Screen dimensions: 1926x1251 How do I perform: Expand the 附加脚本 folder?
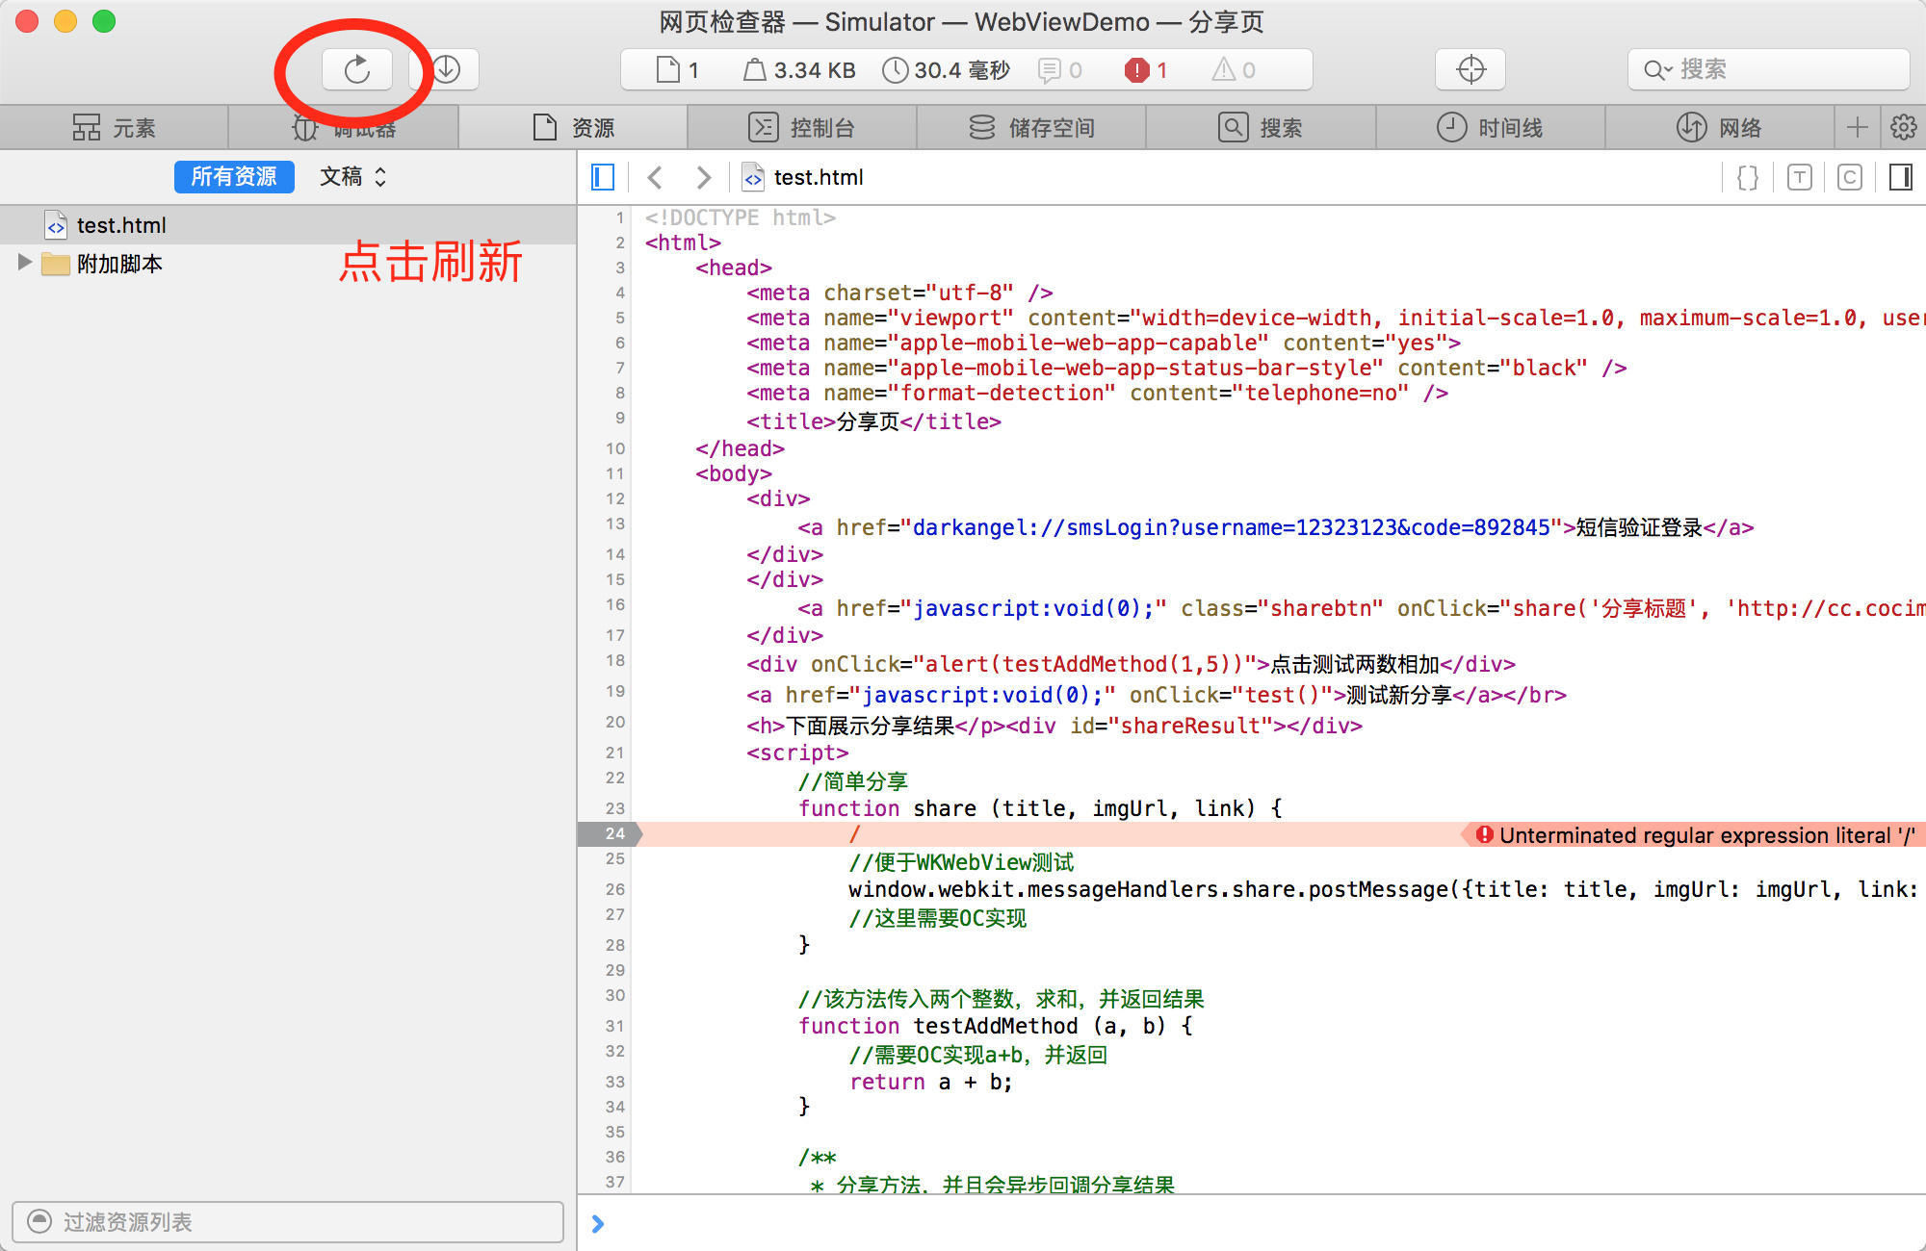25,263
